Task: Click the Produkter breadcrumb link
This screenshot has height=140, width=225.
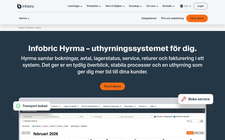Action: [x=30, y=28]
